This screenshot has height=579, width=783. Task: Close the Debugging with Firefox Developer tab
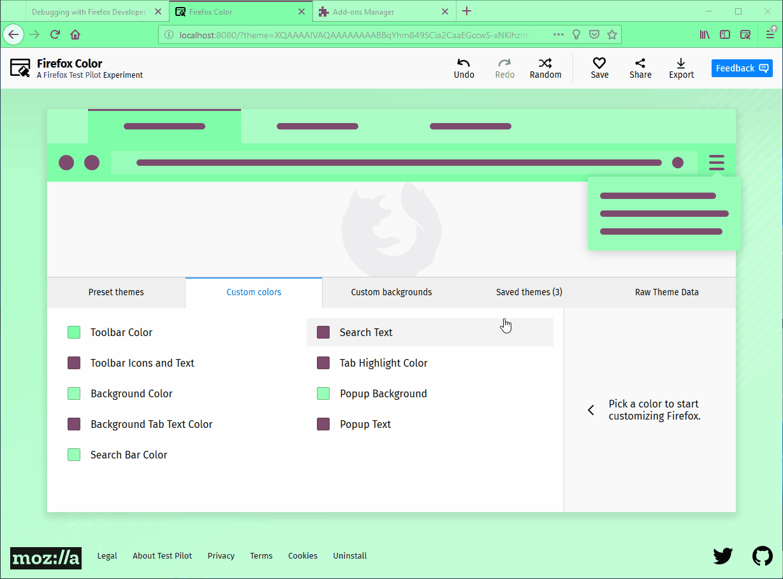(159, 12)
